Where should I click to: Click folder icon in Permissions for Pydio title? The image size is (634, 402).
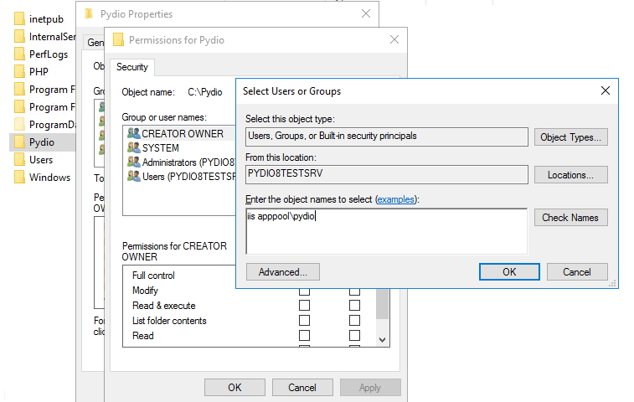tap(118, 39)
